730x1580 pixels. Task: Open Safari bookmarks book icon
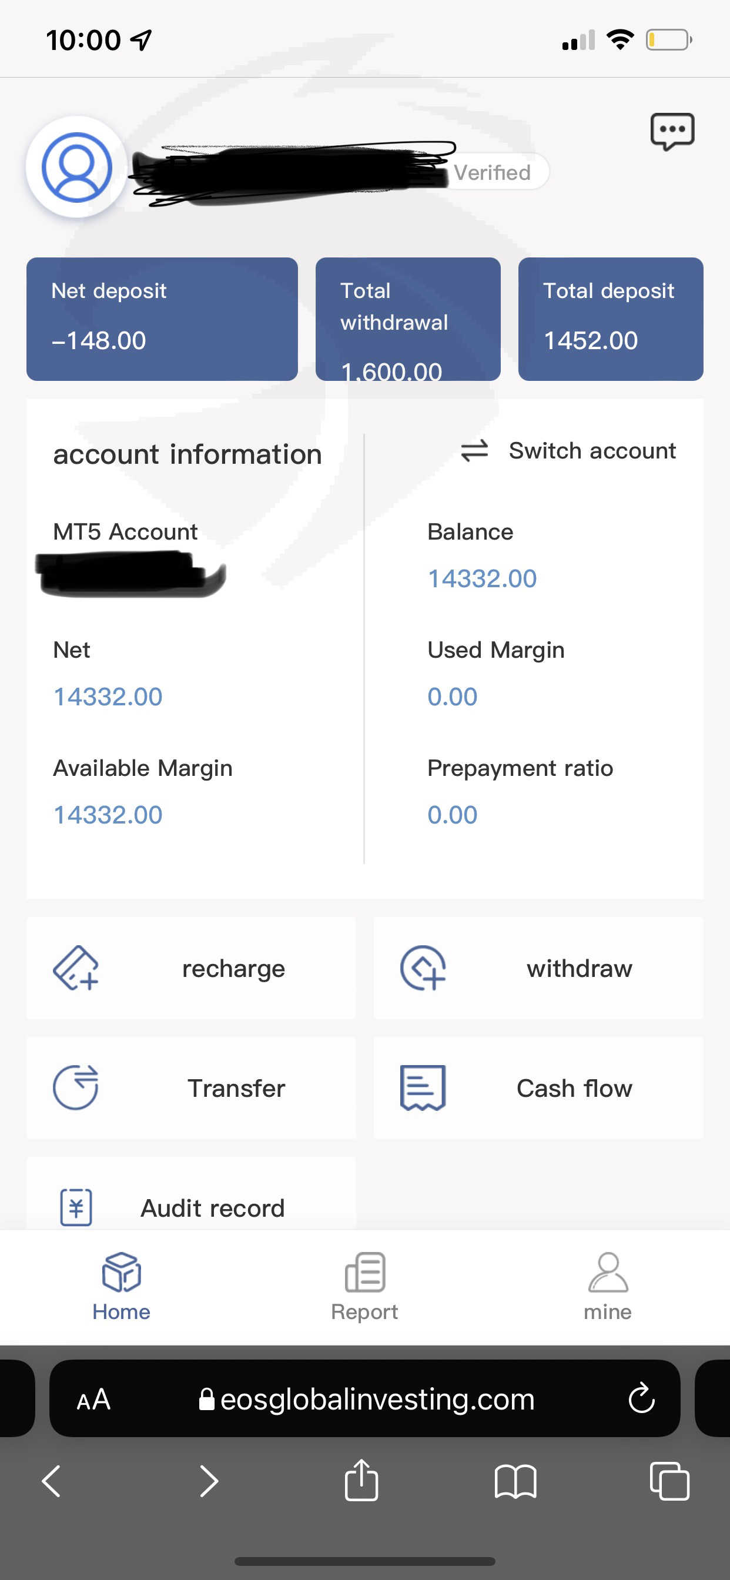[515, 1481]
